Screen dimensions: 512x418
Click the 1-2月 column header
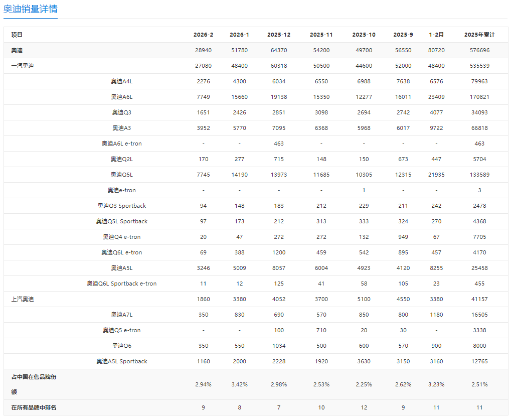436,35
